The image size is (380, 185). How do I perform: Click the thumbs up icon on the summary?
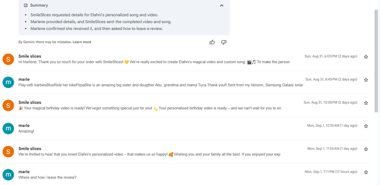tap(212, 42)
